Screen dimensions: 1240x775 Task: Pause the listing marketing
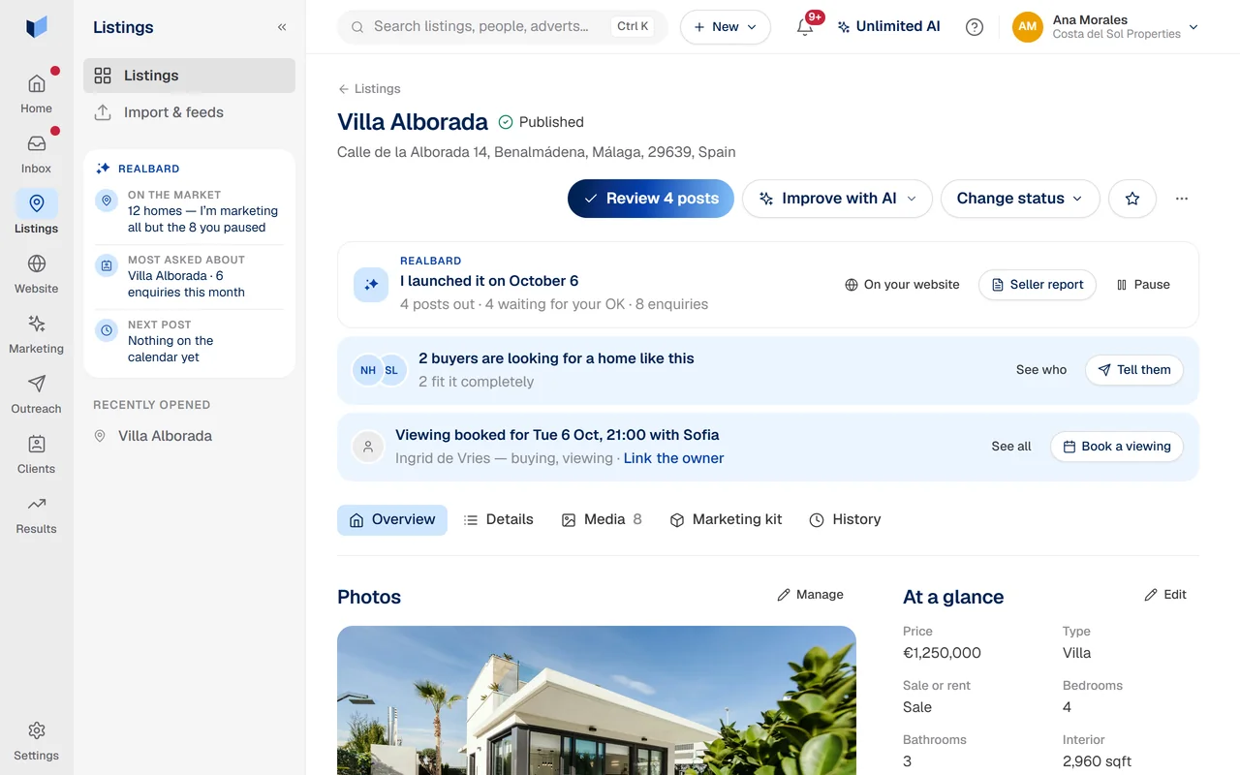(x=1143, y=285)
